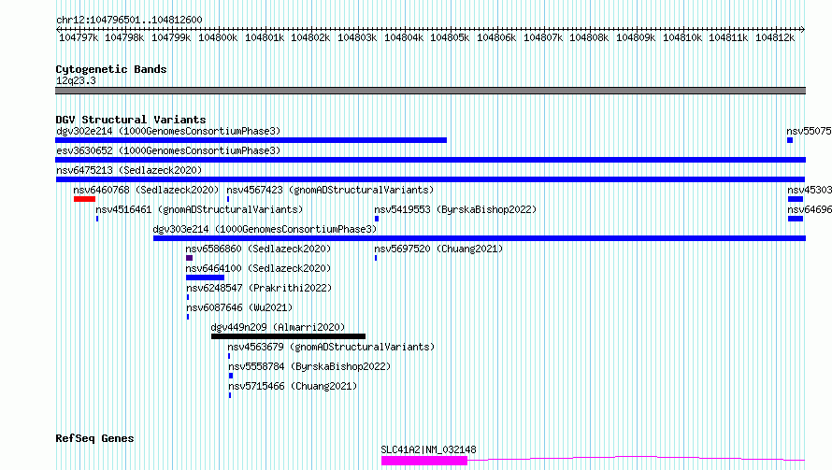
Task: Select the nsv5419553 small blue marker
Action: pos(377,219)
